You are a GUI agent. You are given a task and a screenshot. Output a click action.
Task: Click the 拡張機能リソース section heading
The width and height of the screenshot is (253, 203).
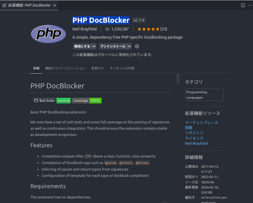(202, 113)
